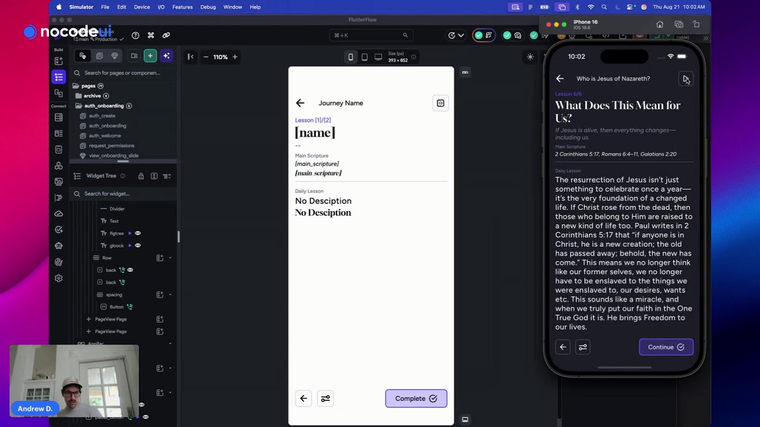
Task: Click the Continue button in the simulator
Action: [x=666, y=347]
